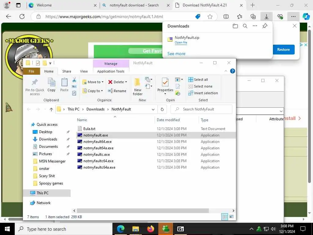Viewport: 313px width, 235px height.
Task: Click the Copy icon in Clipboard group
Action: click(51, 82)
